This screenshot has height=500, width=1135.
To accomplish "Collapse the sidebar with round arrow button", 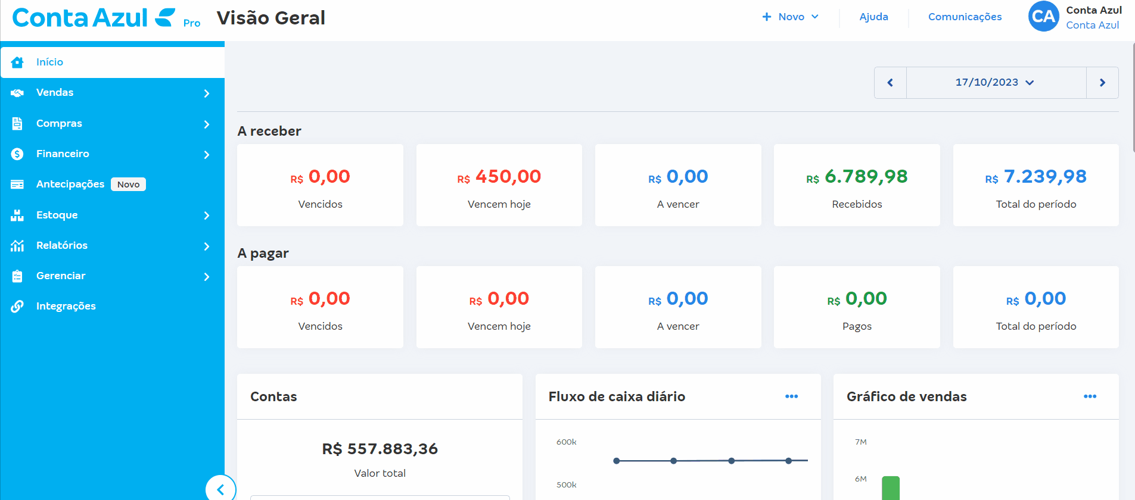I will point(220,489).
